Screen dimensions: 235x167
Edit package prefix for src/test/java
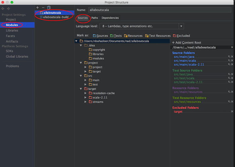(x=229, y=74)
